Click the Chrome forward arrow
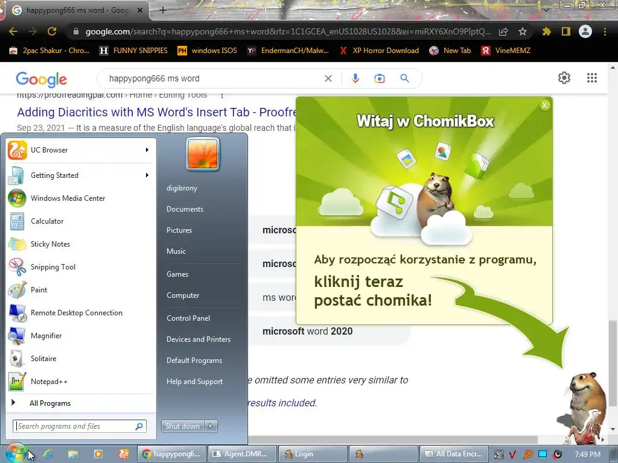 [33, 31]
